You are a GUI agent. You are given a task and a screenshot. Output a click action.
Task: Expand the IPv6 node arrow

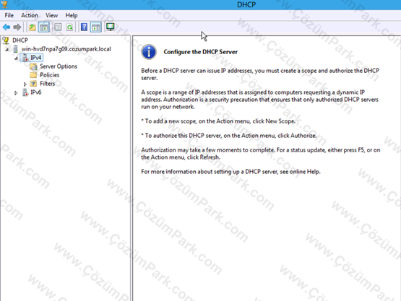(16, 92)
